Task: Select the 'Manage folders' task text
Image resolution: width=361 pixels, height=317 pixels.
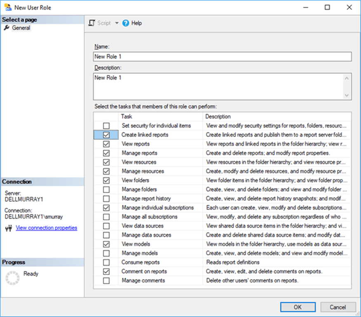Action: [x=139, y=190]
